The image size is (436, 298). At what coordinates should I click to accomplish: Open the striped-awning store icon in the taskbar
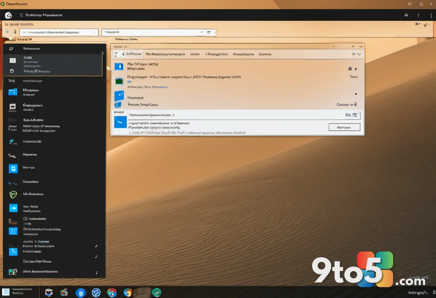click(49, 292)
